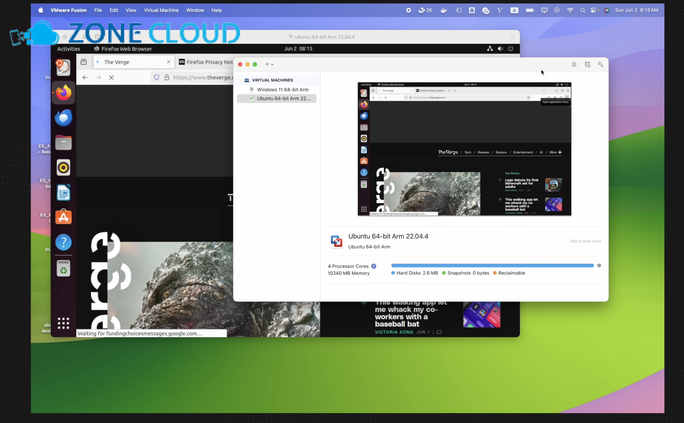This screenshot has height=423, width=684.
Task: Click the Docker whale menu bar icon
Action: tap(444, 10)
